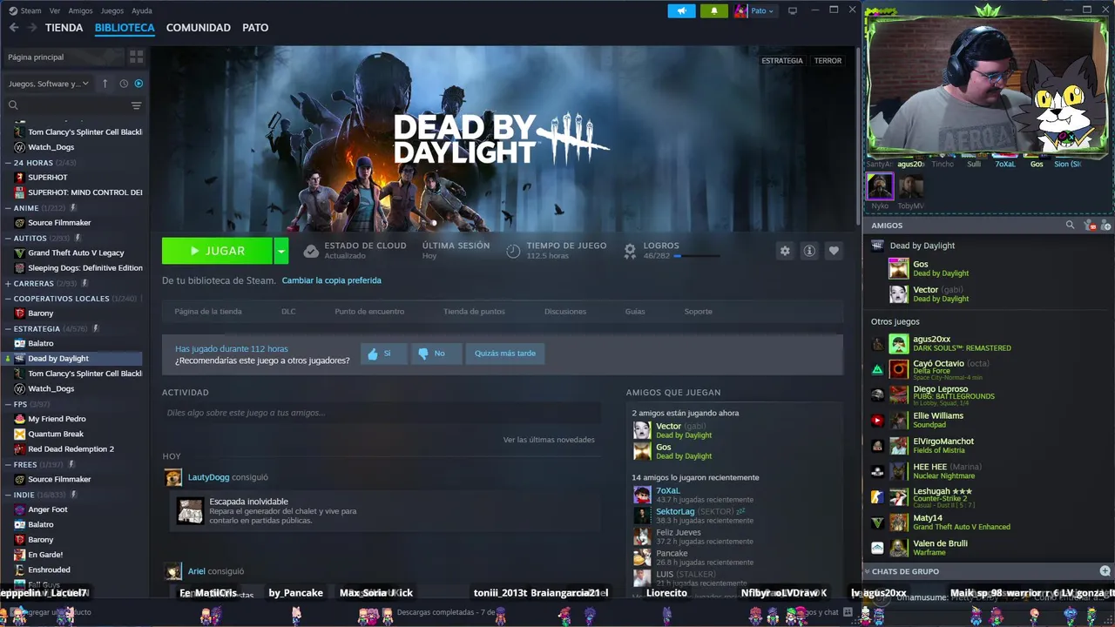Screen dimensions: 1115x627
Task: Open the DLC tab
Action: [x=288, y=311]
